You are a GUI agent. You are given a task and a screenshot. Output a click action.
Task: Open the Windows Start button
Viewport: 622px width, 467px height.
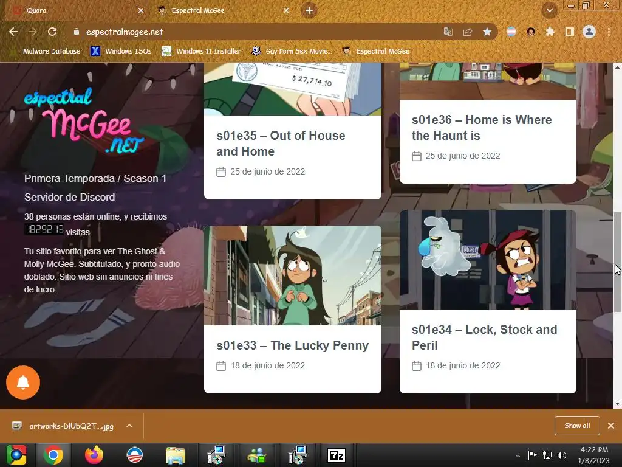coord(16,455)
